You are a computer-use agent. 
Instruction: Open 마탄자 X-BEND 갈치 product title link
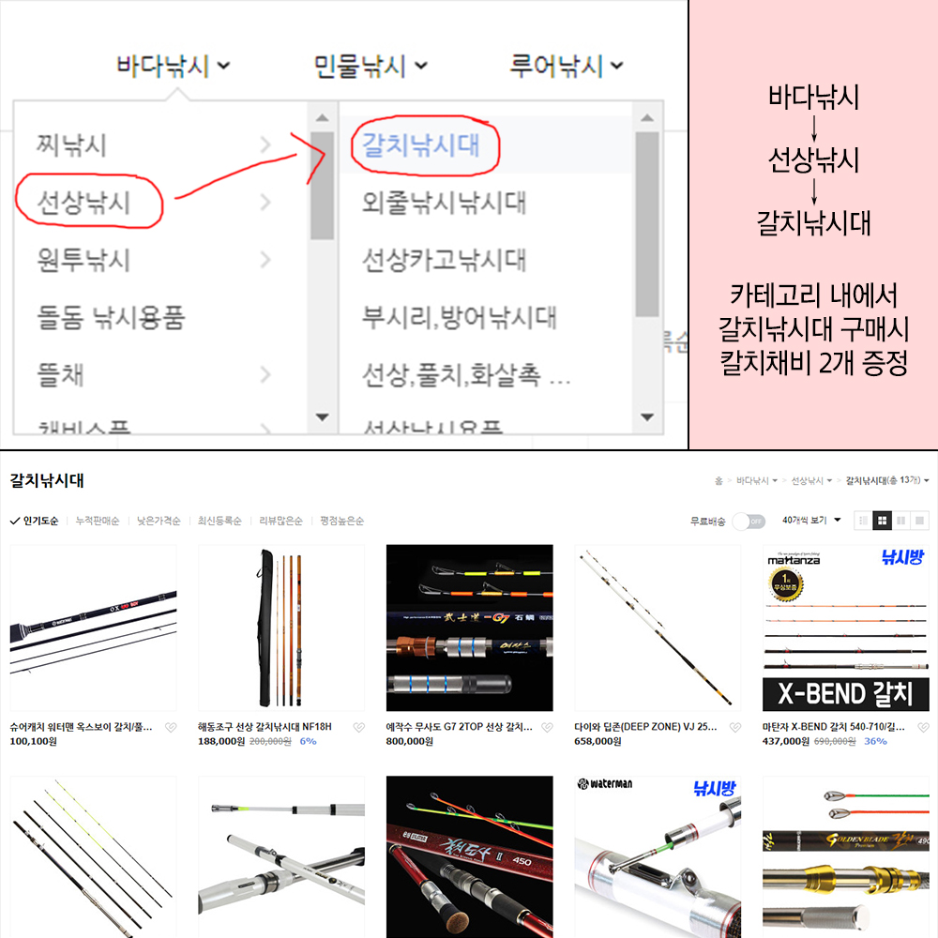tap(833, 727)
